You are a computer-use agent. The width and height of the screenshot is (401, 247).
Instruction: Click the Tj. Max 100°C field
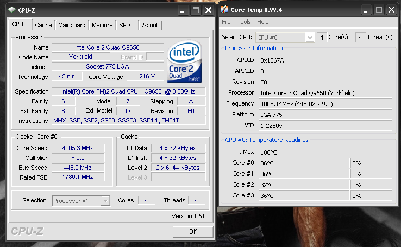click(x=325, y=152)
